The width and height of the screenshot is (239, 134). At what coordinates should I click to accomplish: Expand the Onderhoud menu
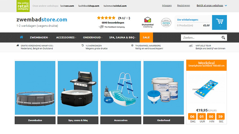[x=92, y=38]
